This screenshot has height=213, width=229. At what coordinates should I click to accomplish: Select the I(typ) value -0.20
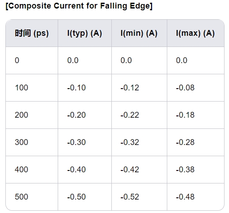76,115
